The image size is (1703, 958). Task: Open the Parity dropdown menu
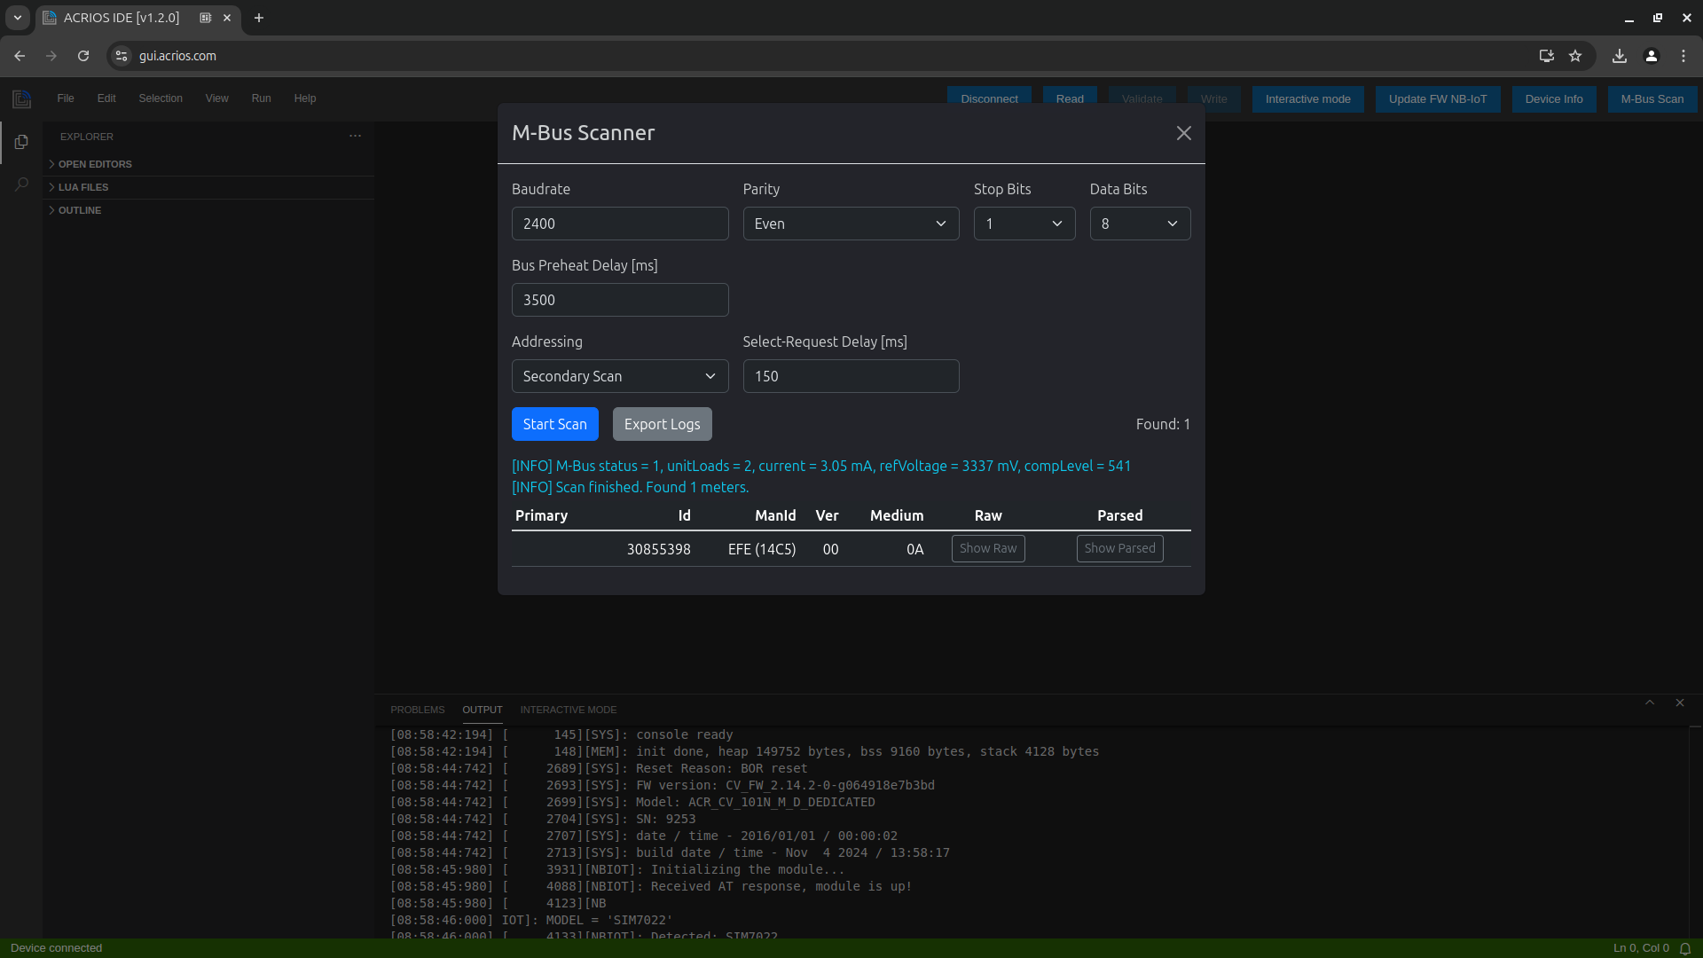(851, 223)
